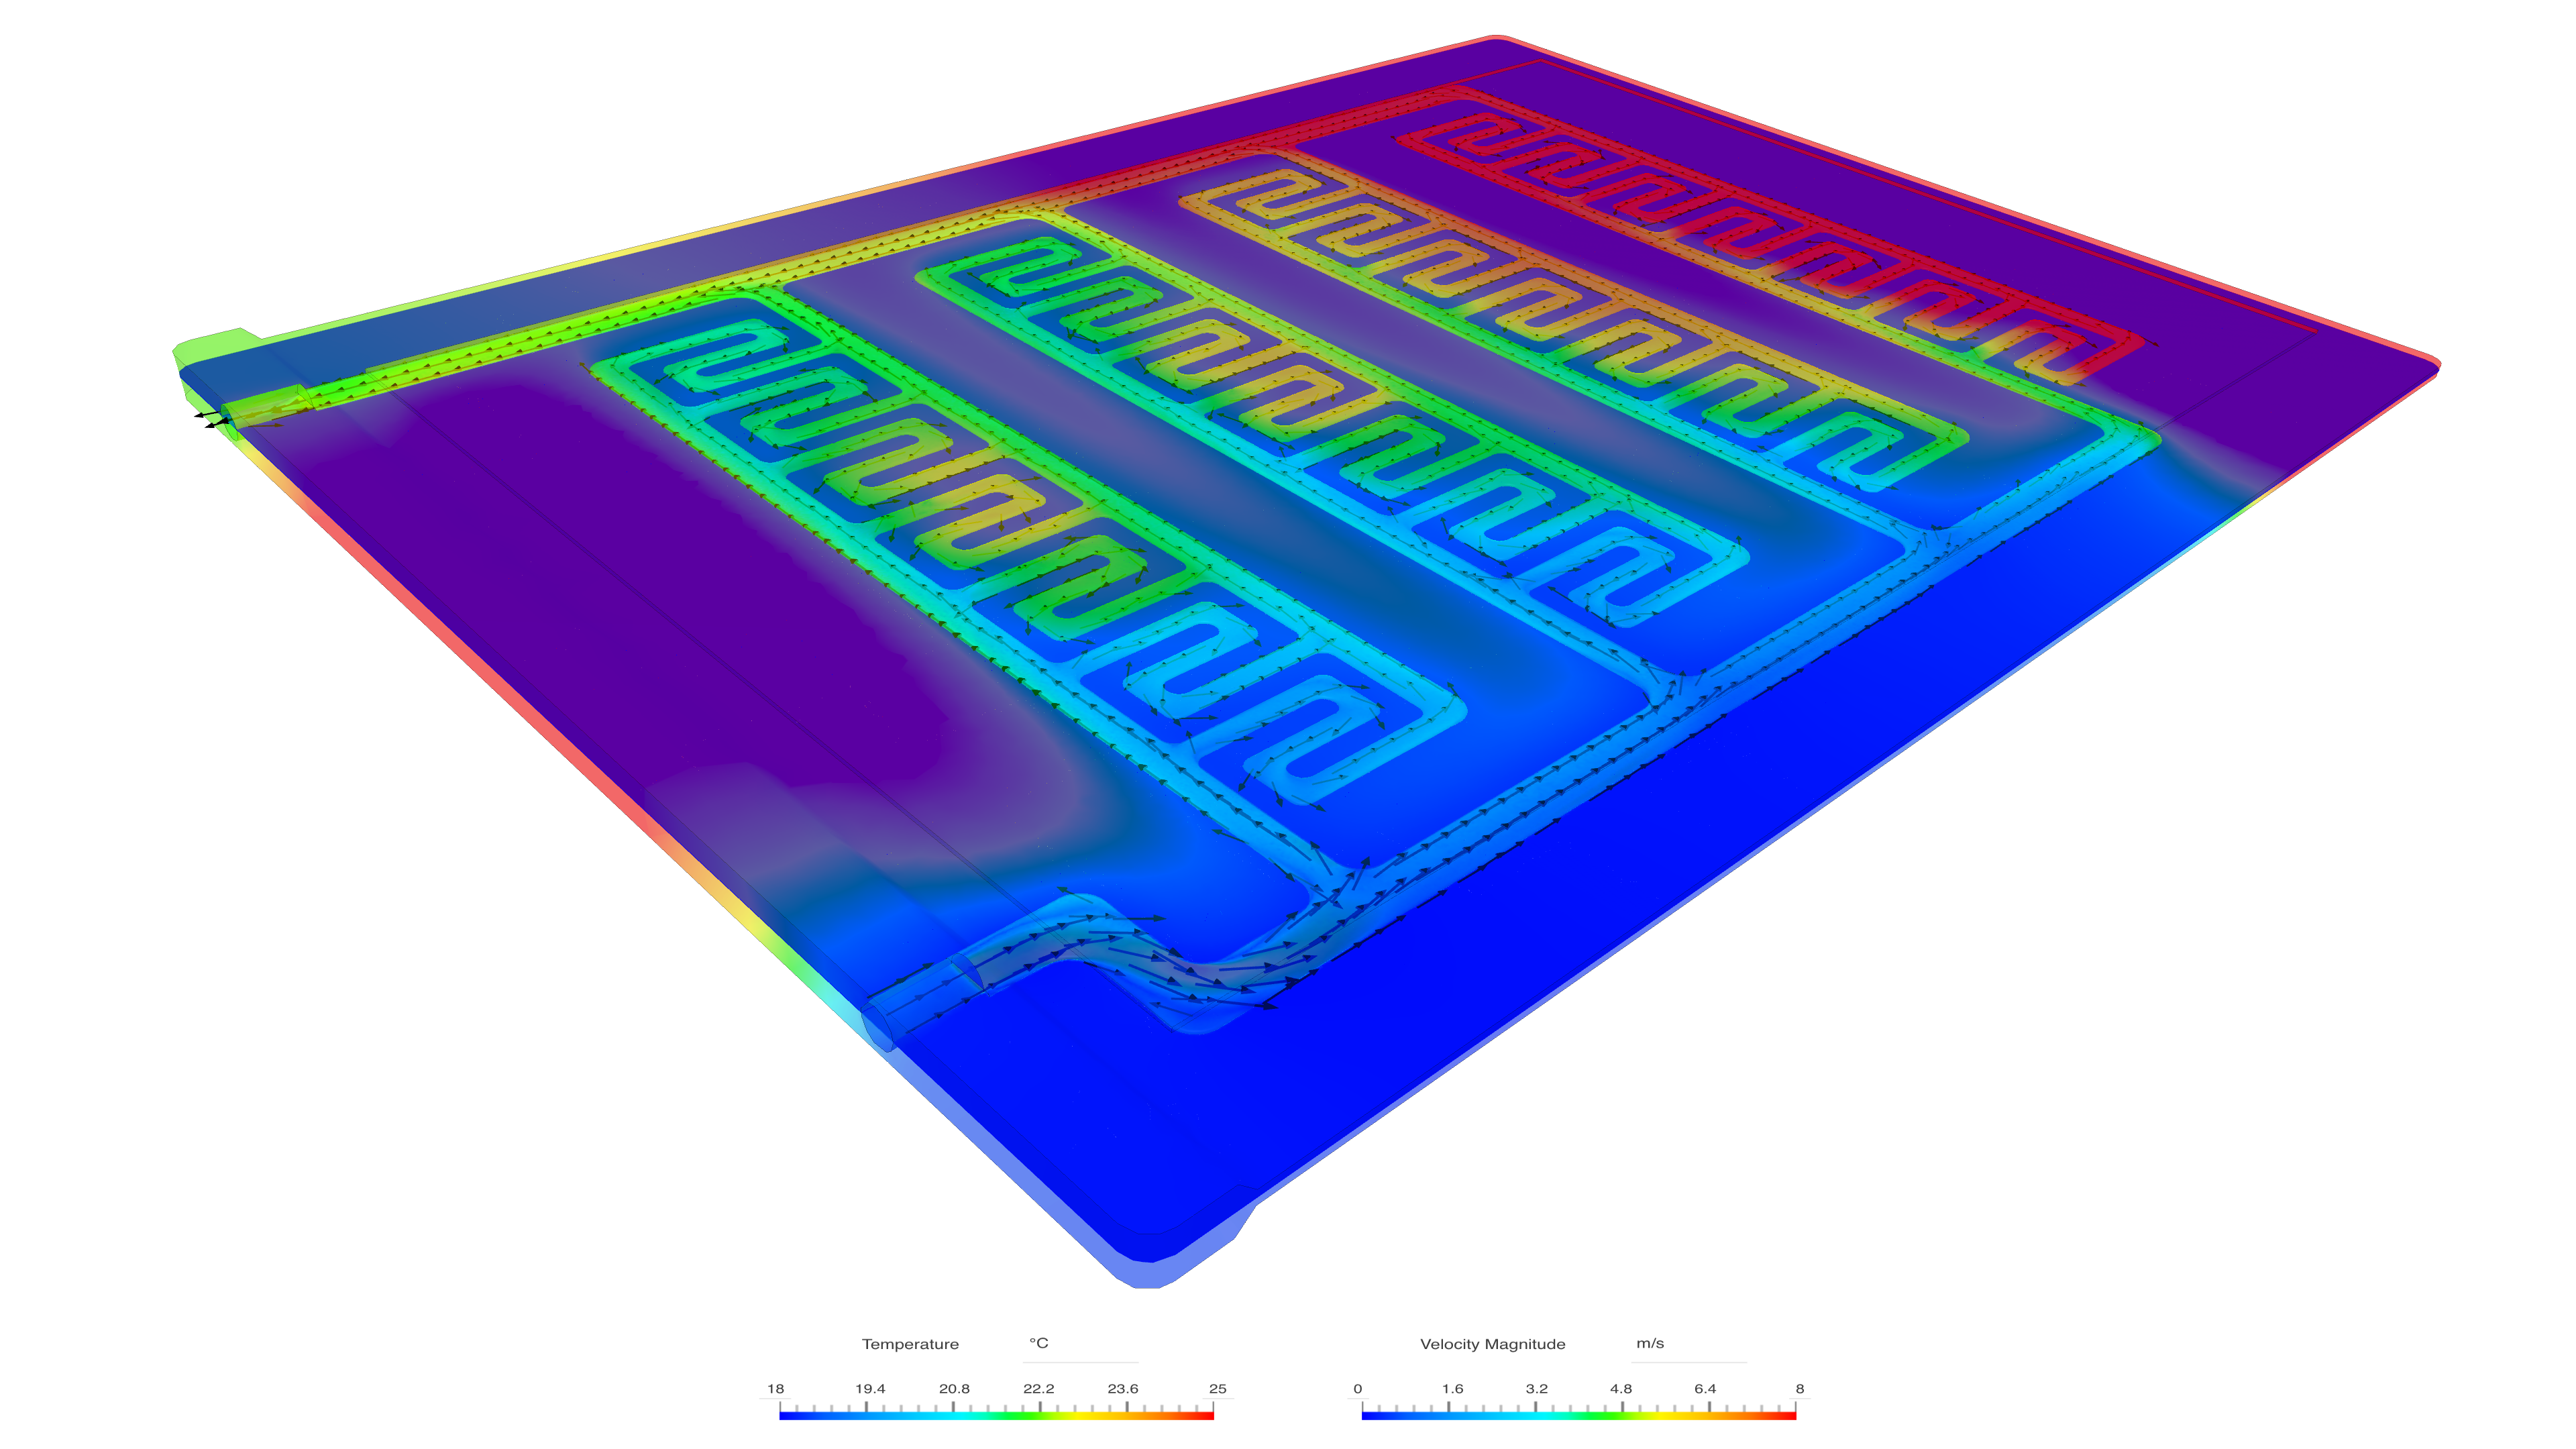Click the velocity magnitude color scale bar
The height and width of the screenshot is (1449, 2576).
(x=1579, y=1415)
